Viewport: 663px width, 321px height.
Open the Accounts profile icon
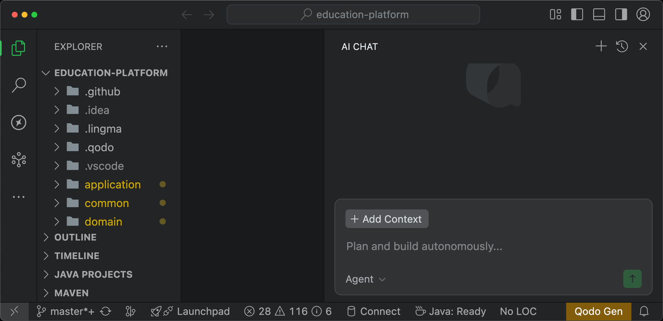coord(643,15)
